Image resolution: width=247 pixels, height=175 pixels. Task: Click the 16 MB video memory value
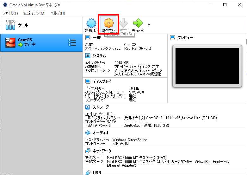pyautogui.click(x=134, y=88)
